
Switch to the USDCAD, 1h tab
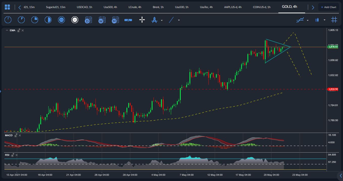(85, 7)
